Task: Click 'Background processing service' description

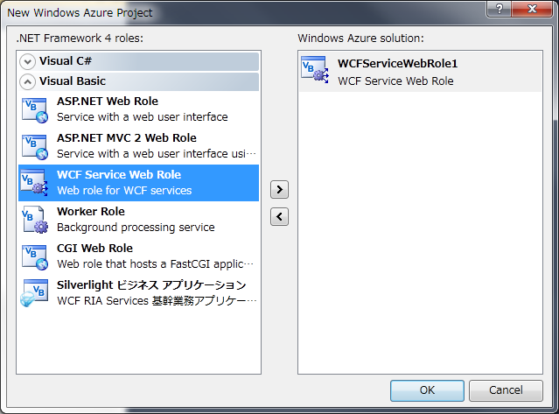Action: point(136,228)
